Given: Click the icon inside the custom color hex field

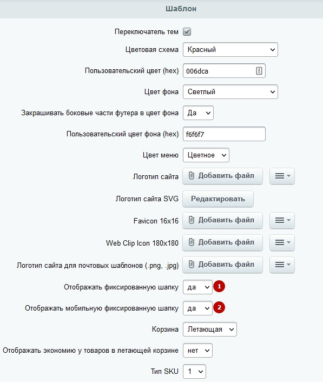Looking at the screenshot, I should click(x=259, y=71).
